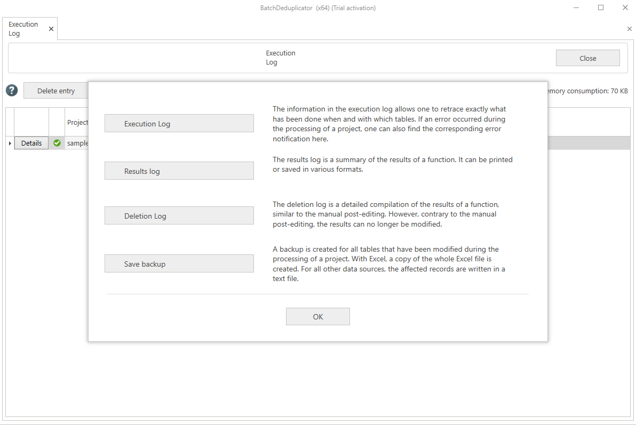Image resolution: width=636 pixels, height=425 pixels.
Task: Click the Save backup button
Action: tap(179, 263)
